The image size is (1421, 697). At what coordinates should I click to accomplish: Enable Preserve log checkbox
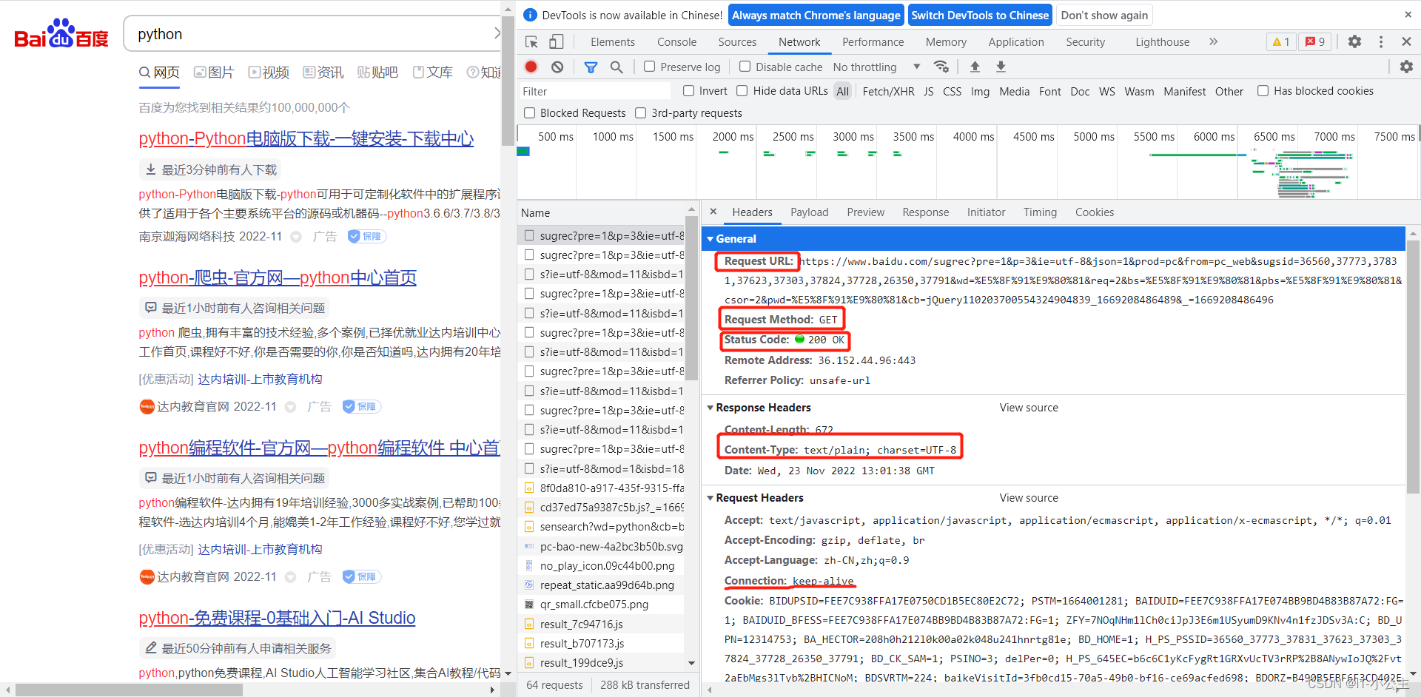click(x=649, y=67)
